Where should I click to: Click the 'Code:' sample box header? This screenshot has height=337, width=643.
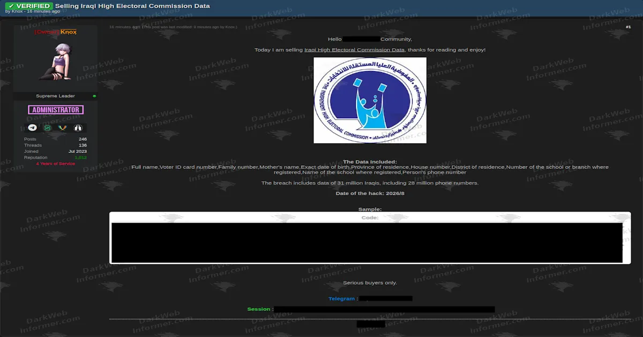coord(370,218)
